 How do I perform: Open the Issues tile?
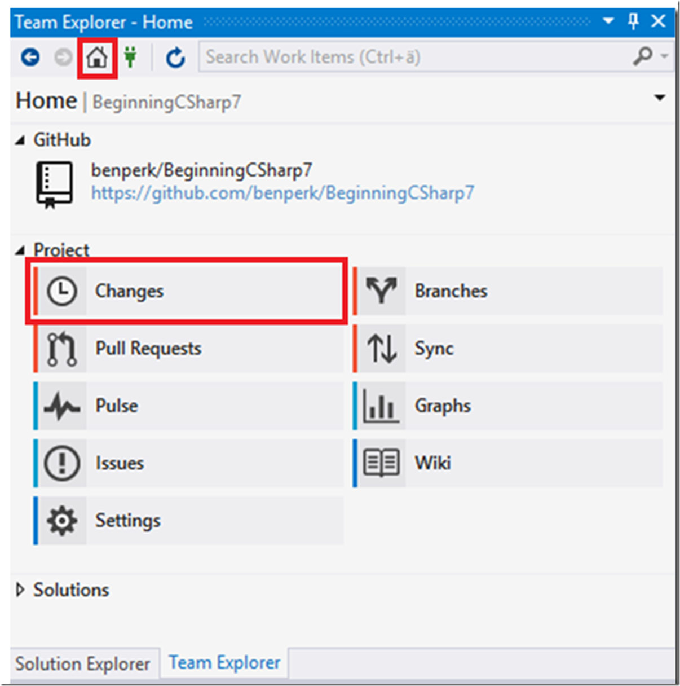click(x=188, y=464)
